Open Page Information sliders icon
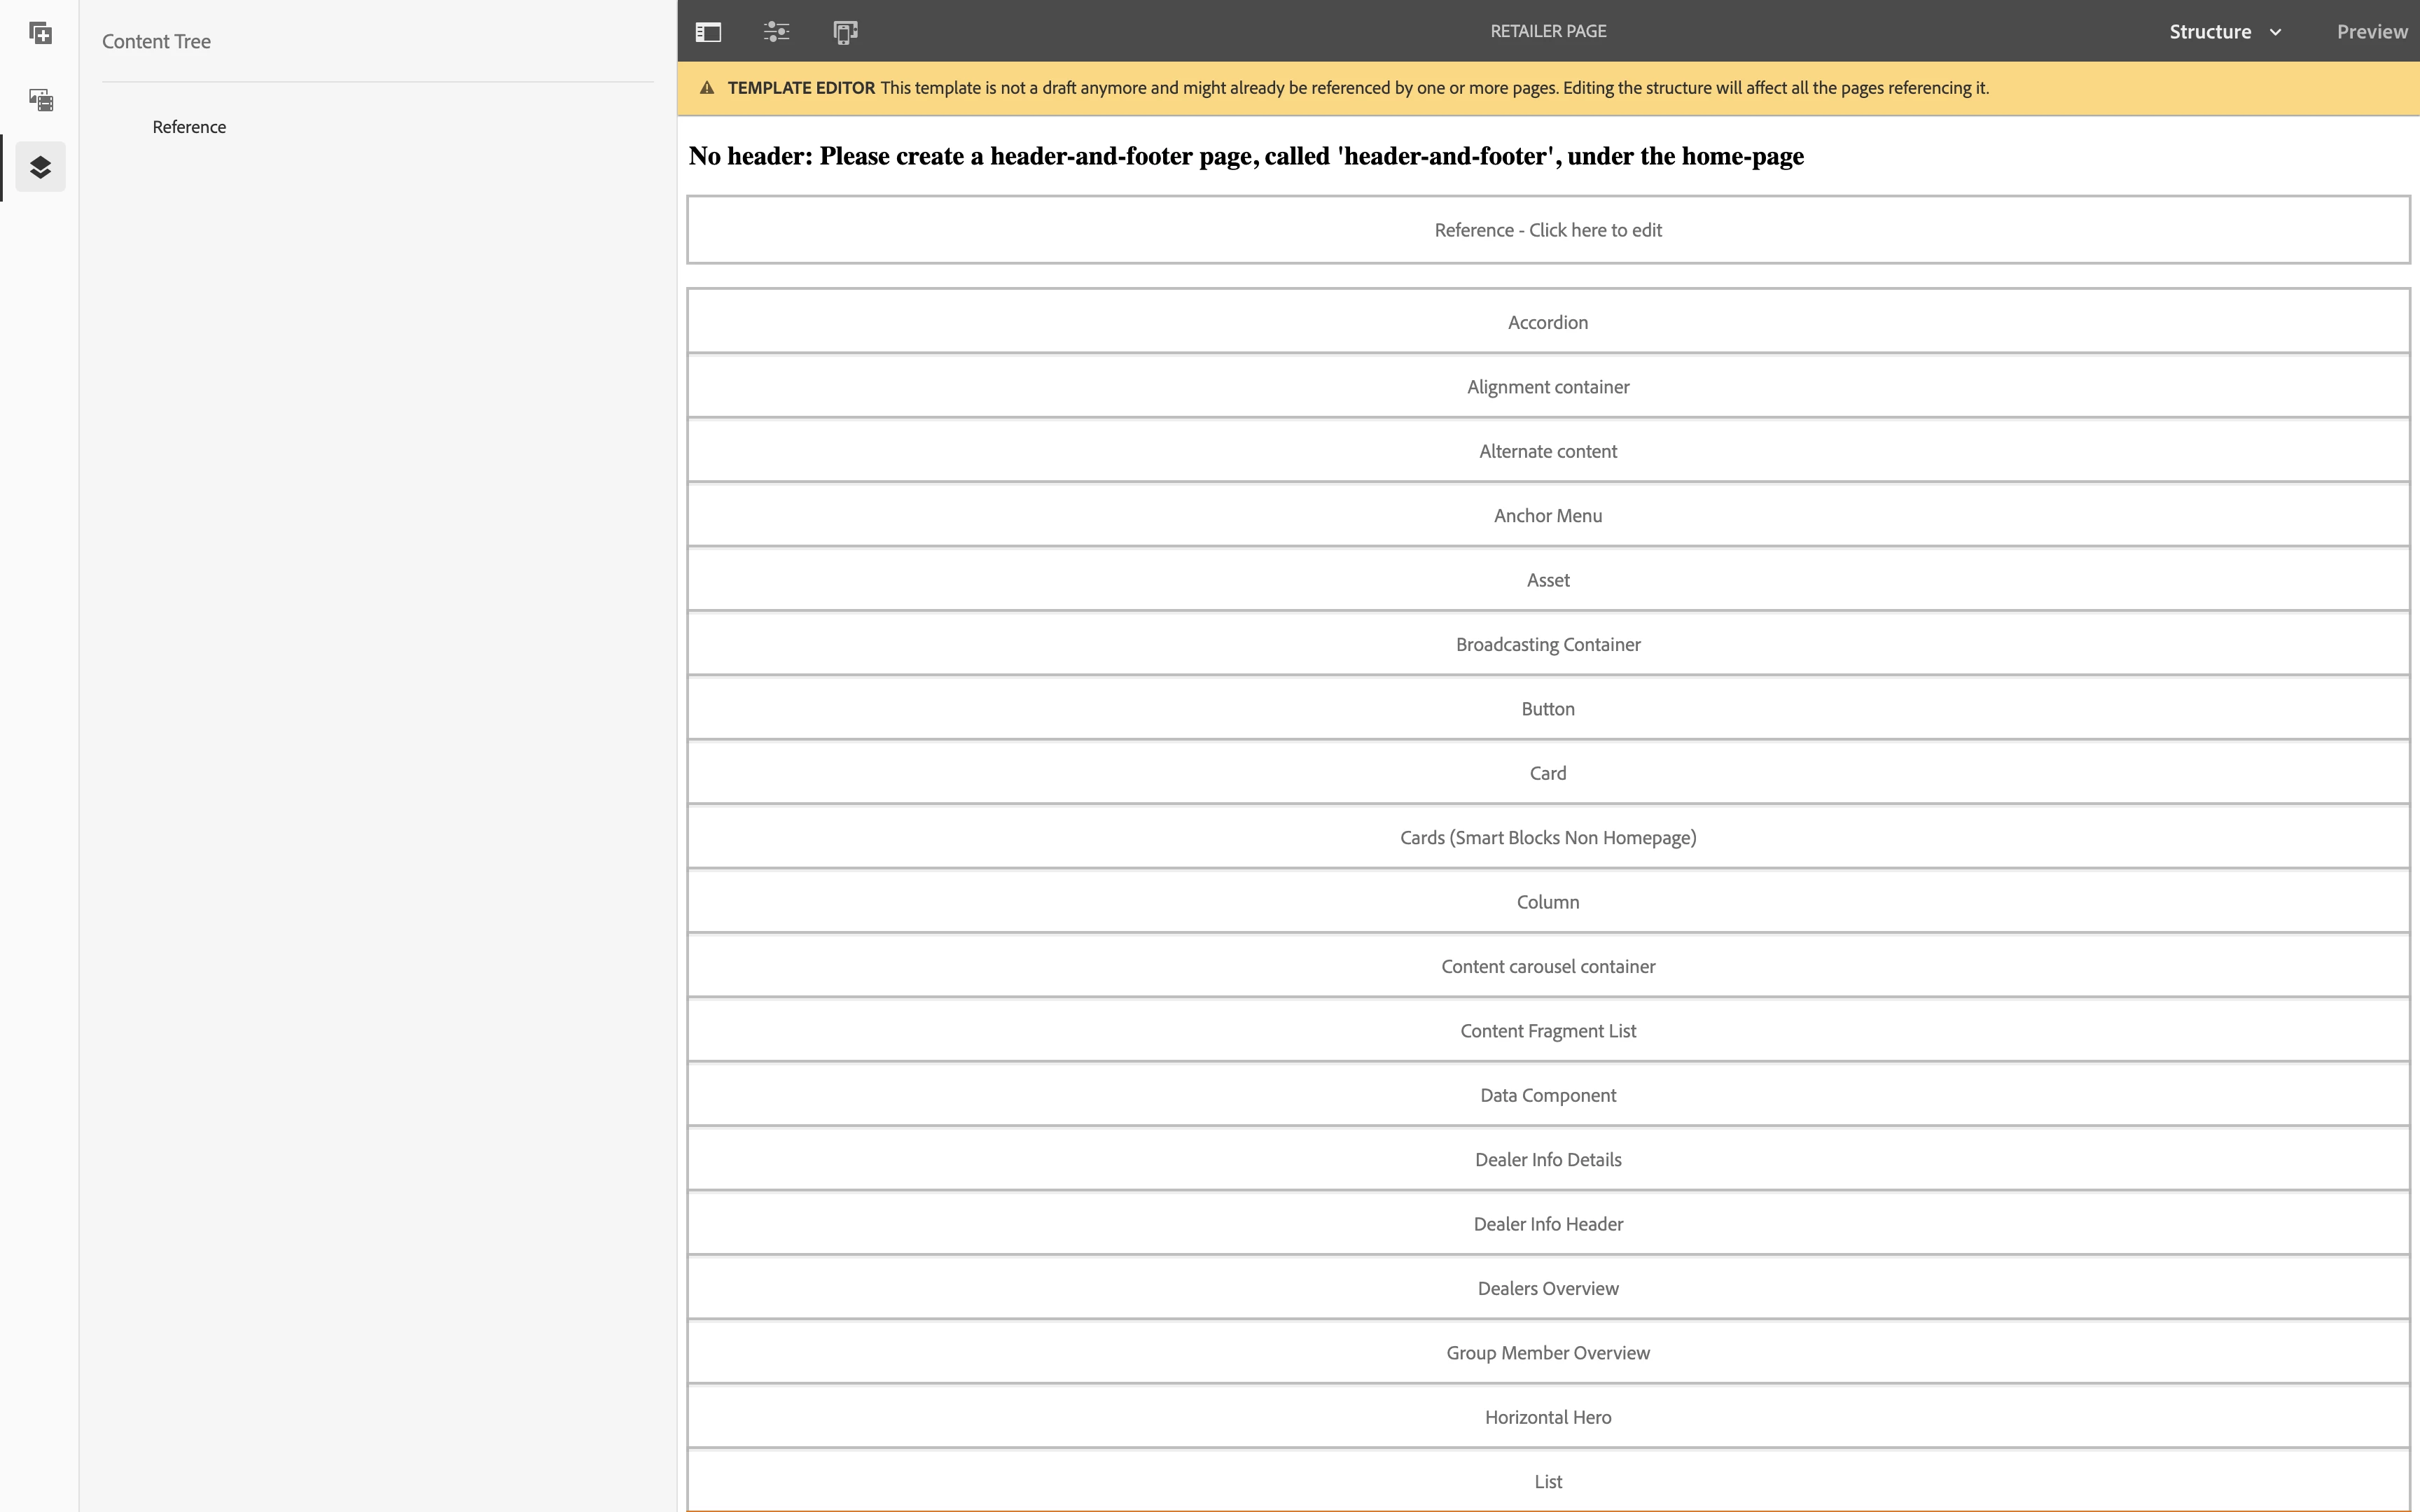This screenshot has height=1512, width=2420. tap(776, 32)
